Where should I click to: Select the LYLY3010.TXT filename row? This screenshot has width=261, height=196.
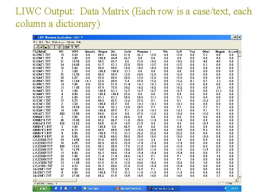point(42,163)
